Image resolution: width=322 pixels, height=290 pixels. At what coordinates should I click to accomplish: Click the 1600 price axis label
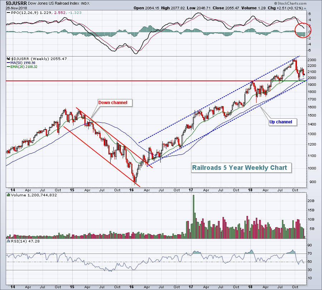click(312, 107)
